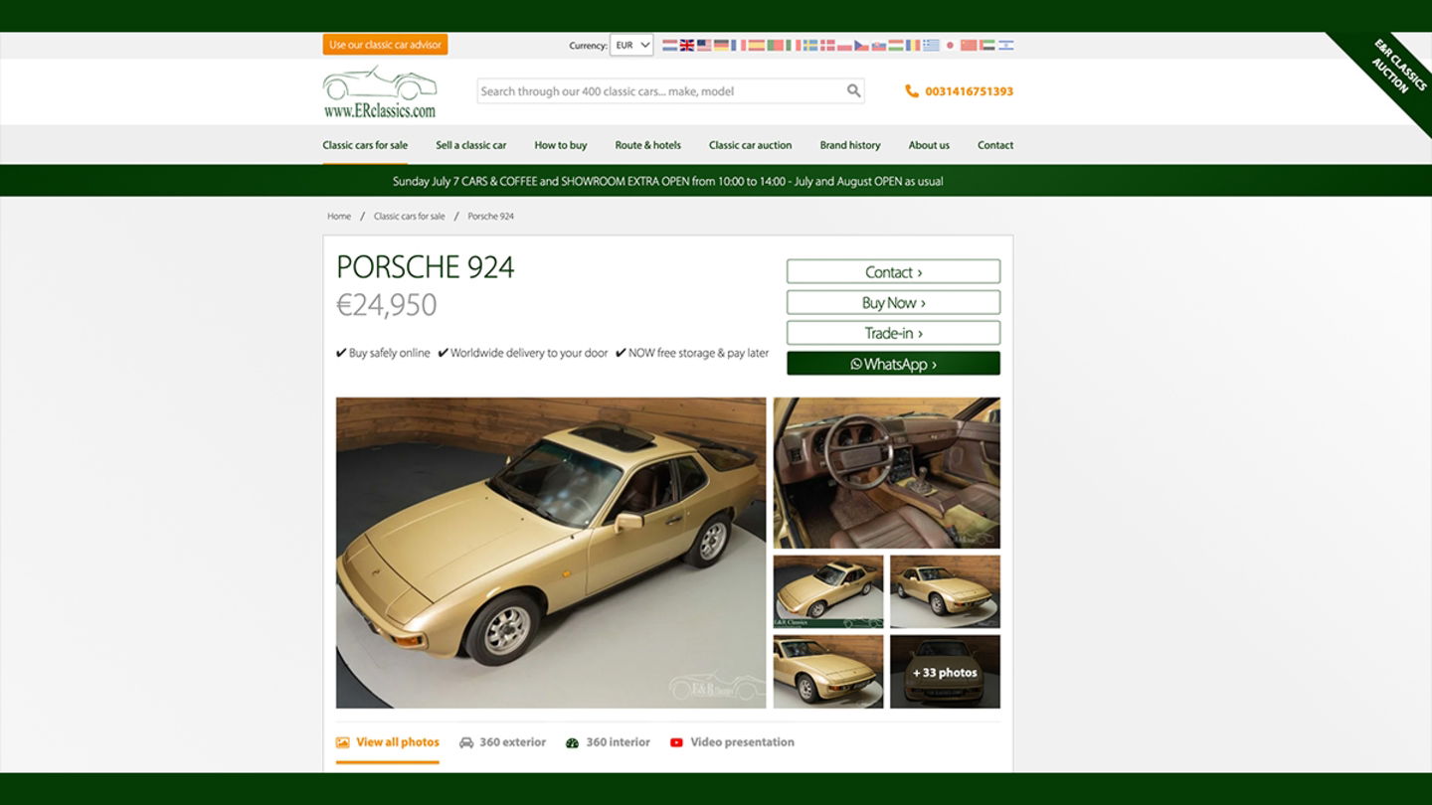Call phone number 0031416751393
This screenshot has width=1432, height=805.
(969, 91)
